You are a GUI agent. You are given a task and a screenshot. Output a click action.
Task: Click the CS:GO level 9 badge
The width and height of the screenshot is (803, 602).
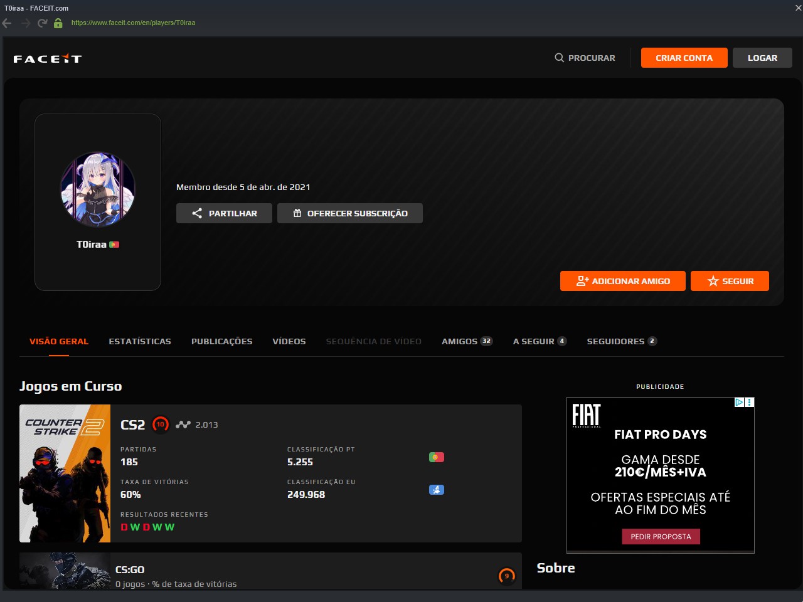507,576
